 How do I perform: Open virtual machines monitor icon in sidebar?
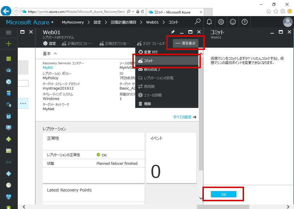click(x=9, y=128)
